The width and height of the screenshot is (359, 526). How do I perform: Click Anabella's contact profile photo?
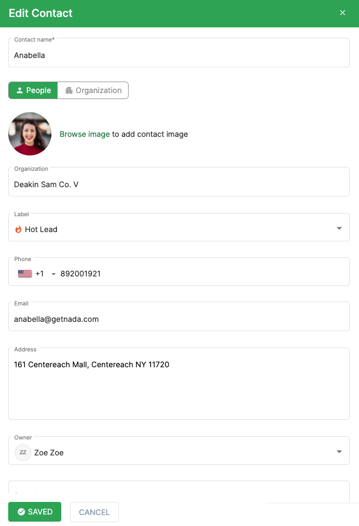(30, 134)
